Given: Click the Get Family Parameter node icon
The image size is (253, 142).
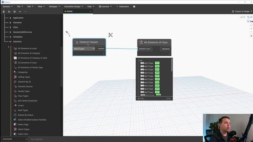Looking at the screenshot, I should [x=15, y=101].
